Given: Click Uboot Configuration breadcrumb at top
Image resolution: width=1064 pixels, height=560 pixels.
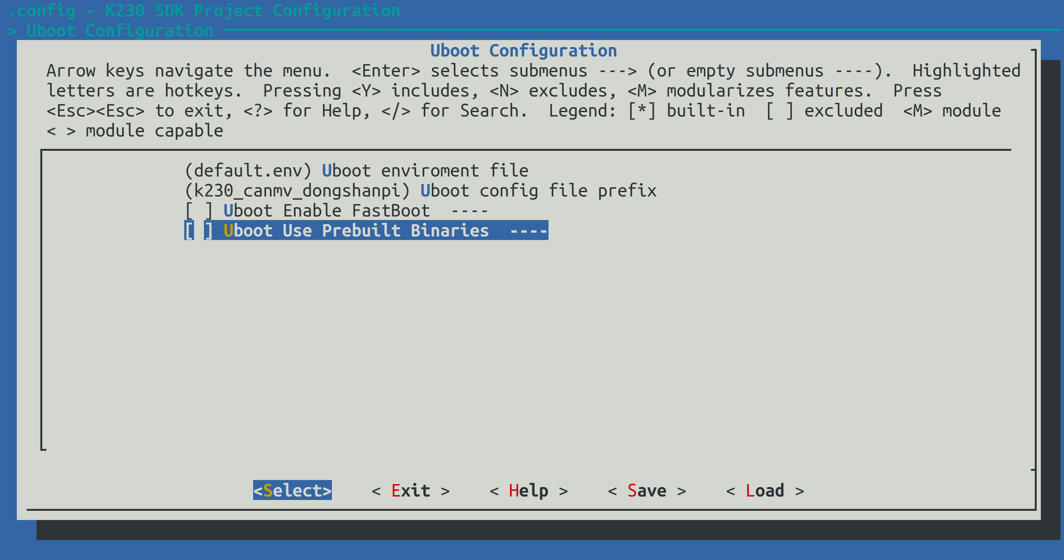Looking at the screenshot, I should pos(120,31).
